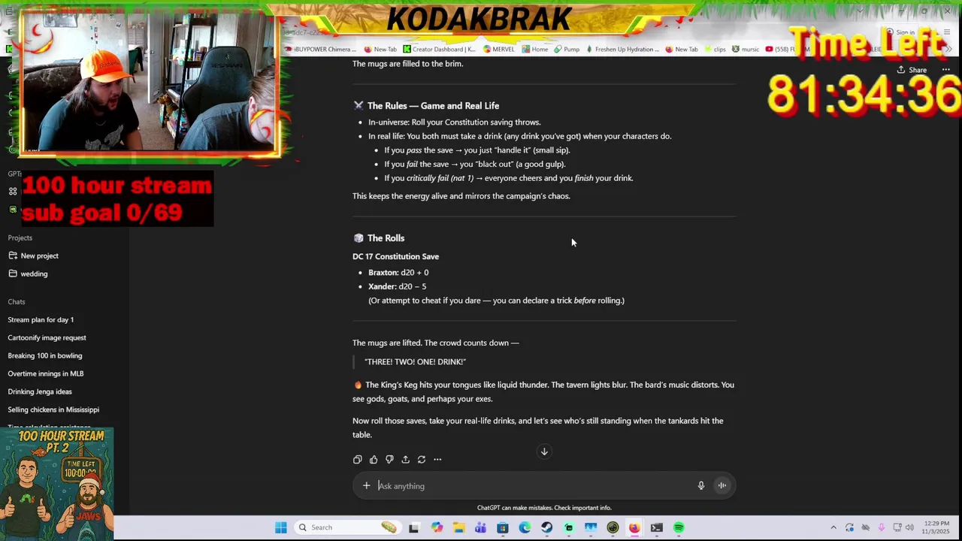Open chat Stream plan for day 1
The height and width of the screenshot is (541, 962).
coord(41,319)
